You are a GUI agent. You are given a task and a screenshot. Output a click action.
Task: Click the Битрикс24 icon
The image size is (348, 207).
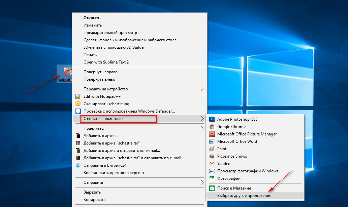tap(78, 165)
